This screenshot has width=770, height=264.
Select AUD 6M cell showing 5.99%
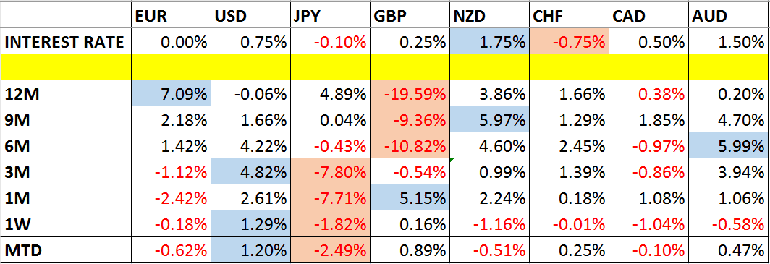[729, 146]
